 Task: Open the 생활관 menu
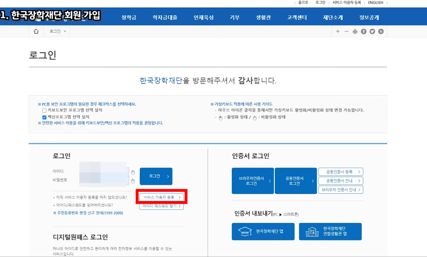click(x=263, y=18)
